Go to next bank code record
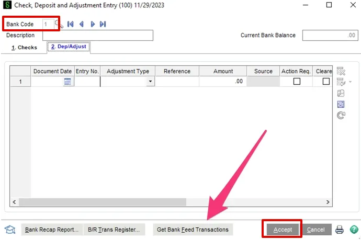 tap(93, 24)
